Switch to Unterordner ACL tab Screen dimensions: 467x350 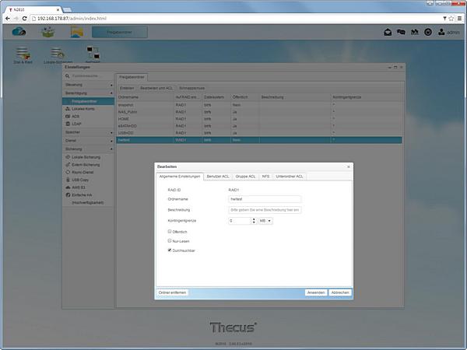[x=290, y=177]
